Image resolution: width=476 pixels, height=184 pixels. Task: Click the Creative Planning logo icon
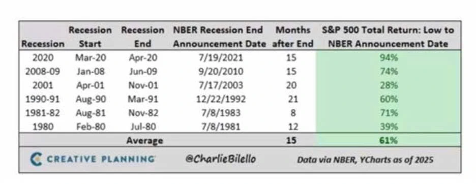(x=36, y=159)
